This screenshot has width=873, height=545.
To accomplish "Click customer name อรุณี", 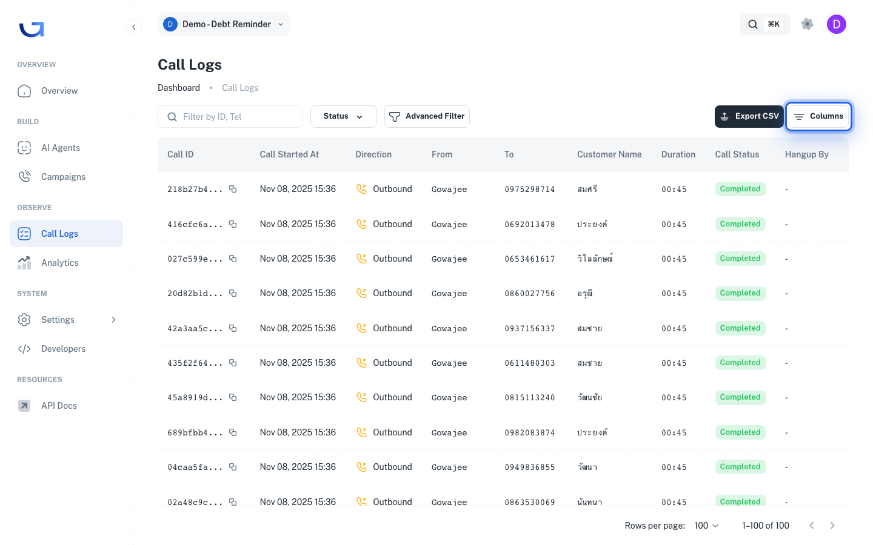I will coord(585,293).
